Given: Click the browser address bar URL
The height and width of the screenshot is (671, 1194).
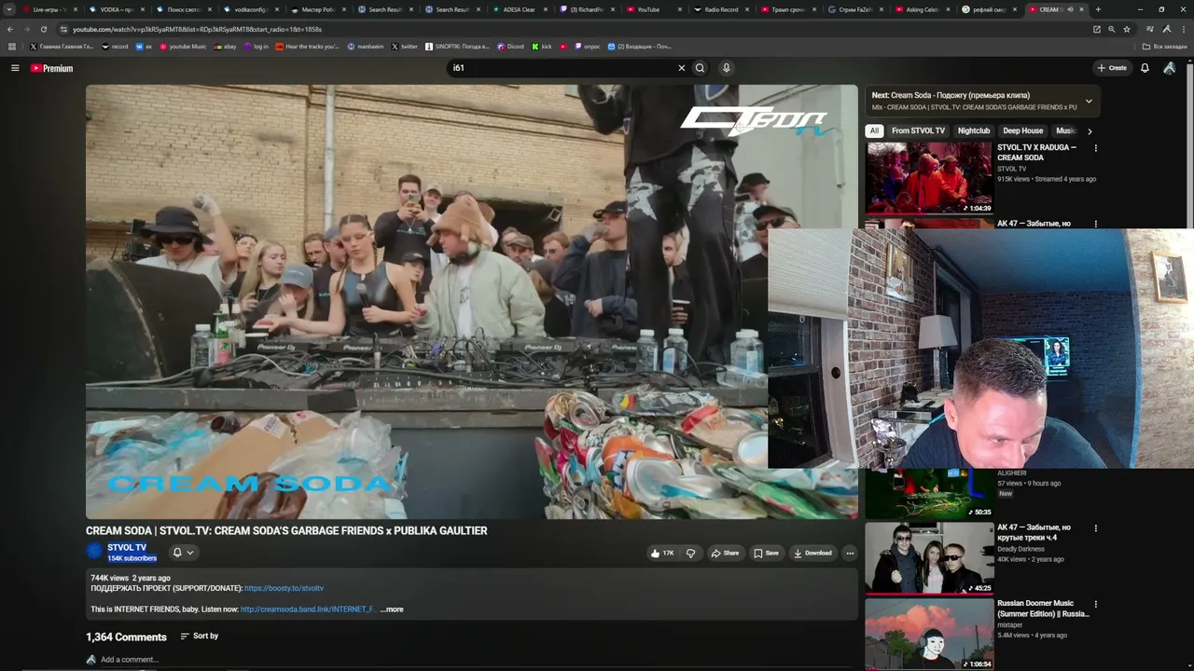Looking at the screenshot, I should click(198, 29).
